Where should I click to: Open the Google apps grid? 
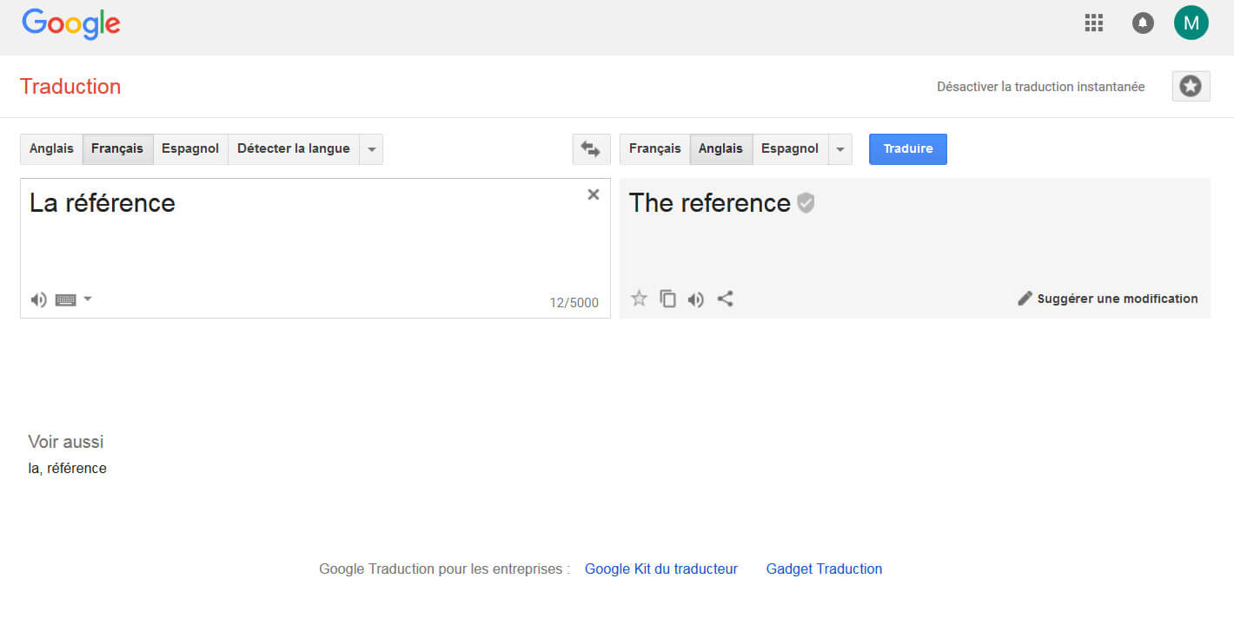click(1094, 23)
